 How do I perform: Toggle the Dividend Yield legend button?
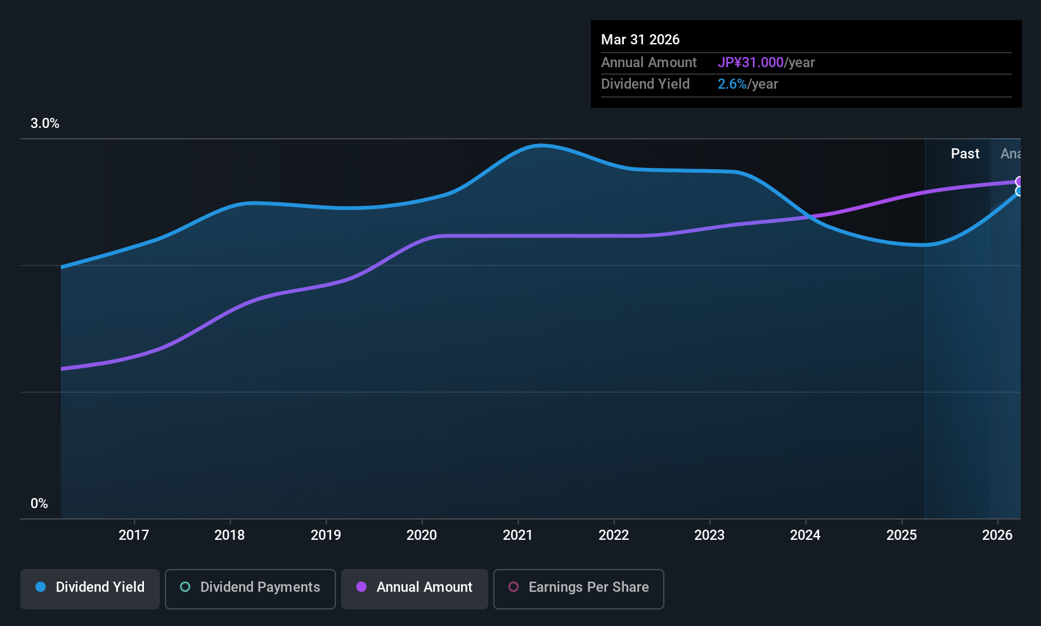pos(90,589)
